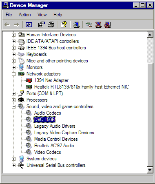Expand the Keyboards category

pos(13,54)
